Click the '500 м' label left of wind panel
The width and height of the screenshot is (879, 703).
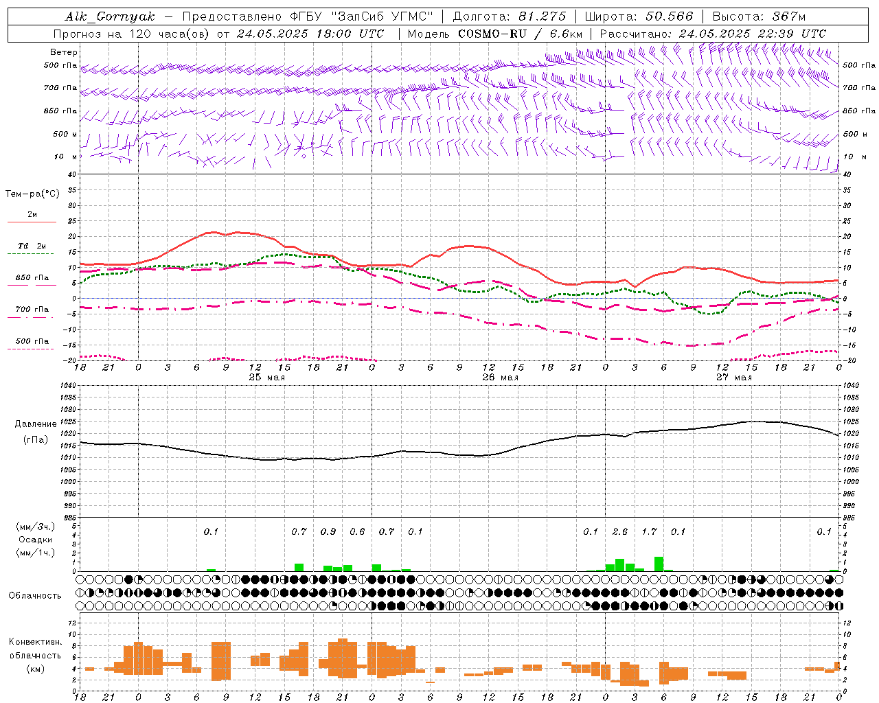[x=65, y=134]
